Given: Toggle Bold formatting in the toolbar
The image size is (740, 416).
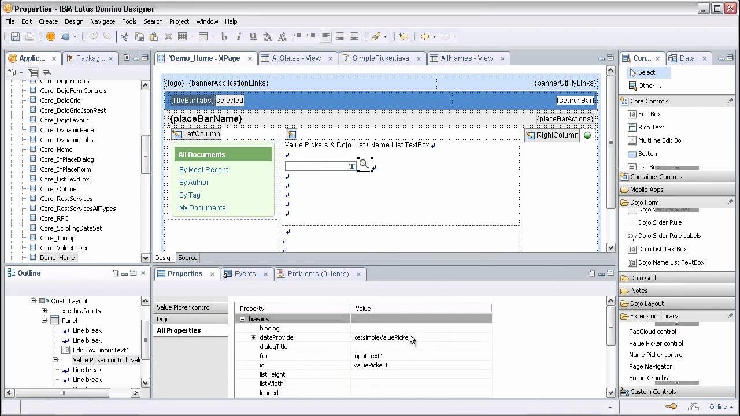Looking at the screenshot, I should point(224,36).
